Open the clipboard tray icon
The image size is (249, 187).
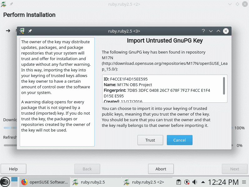tap(179, 182)
